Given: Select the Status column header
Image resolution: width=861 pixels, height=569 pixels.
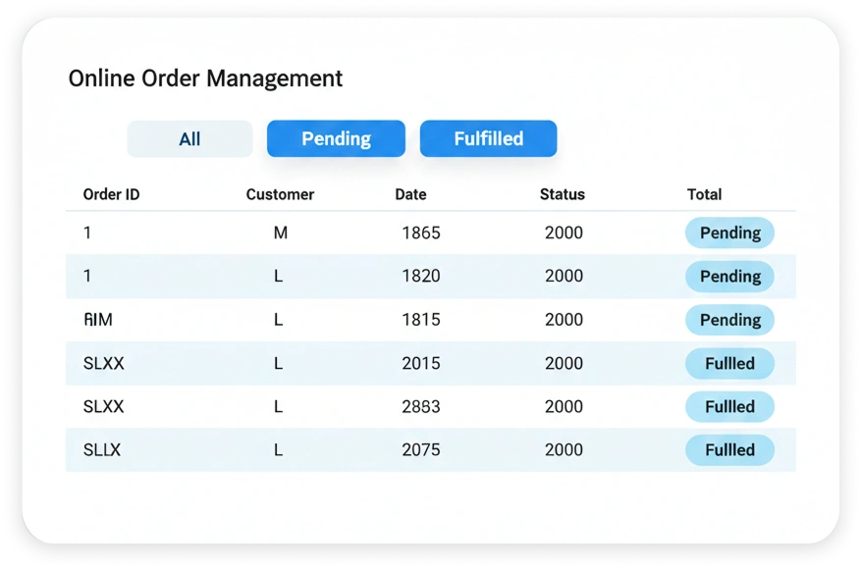Looking at the screenshot, I should [x=563, y=194].
